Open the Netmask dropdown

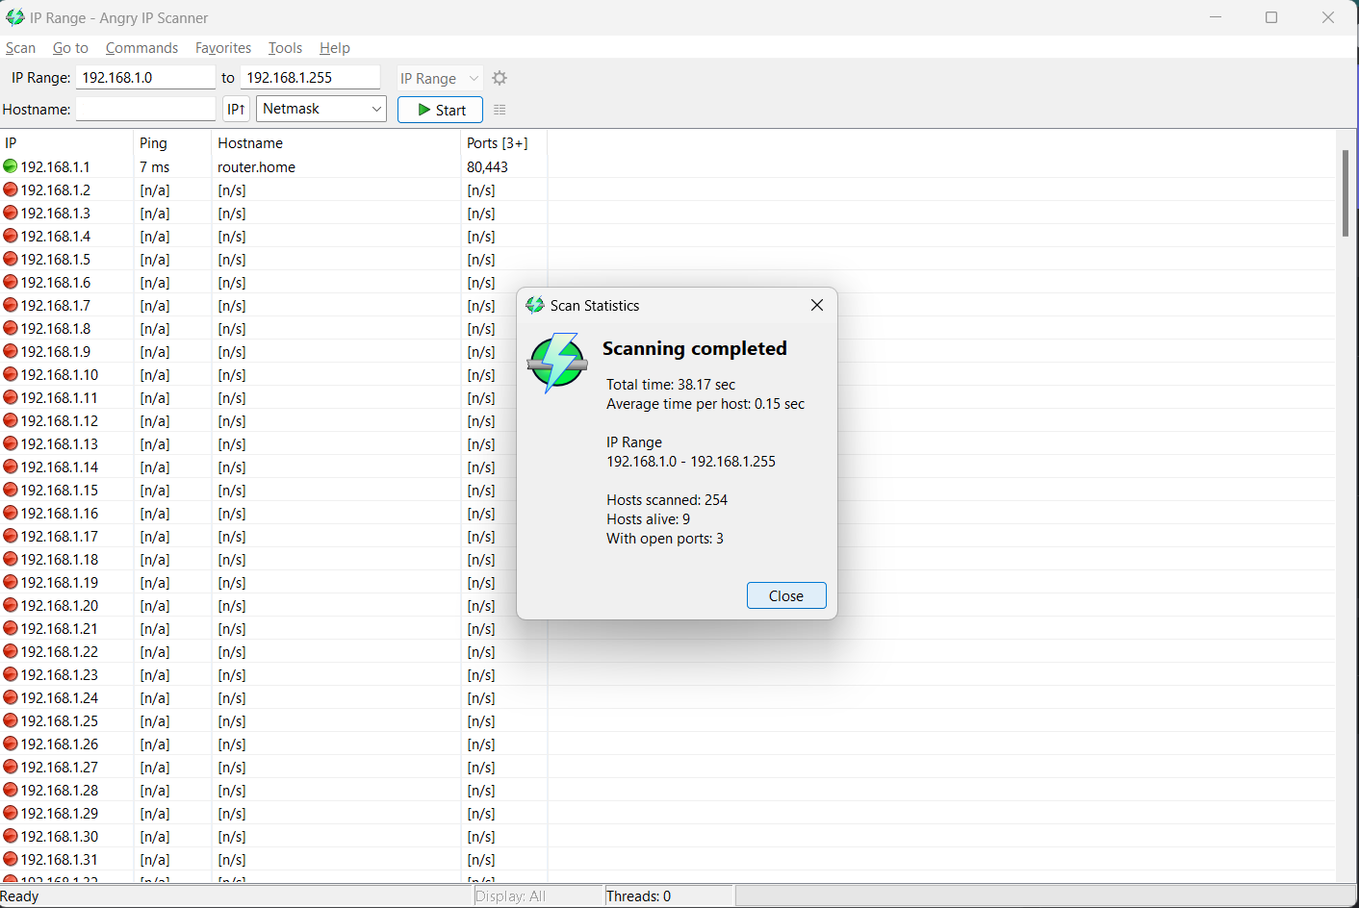pyautogui.click(x=321, y=109)
